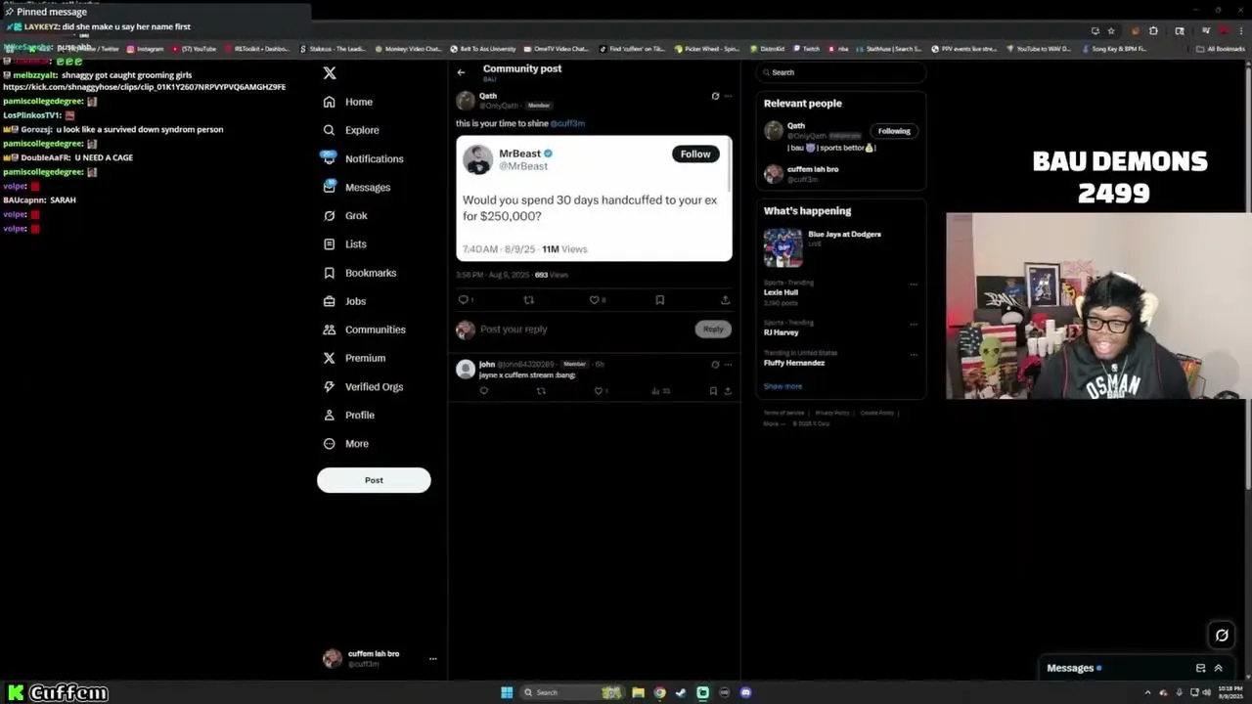
Task: Share john's reply
Action: tap(728, 391)
